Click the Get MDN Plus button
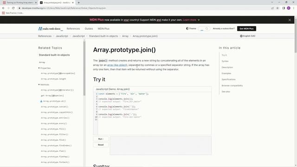297x167 pixels. [246, 29]
